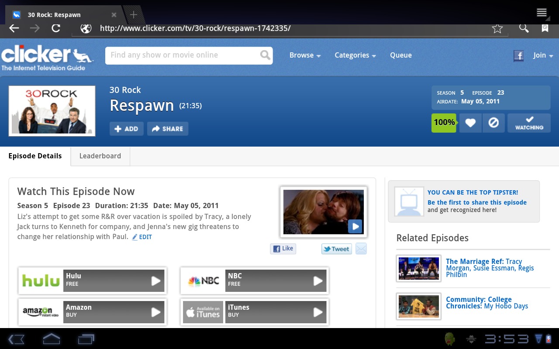The height and width of the screenshot is (349, 559).
Task: Click the 100% green rating badge
Action: click(x=444, y=123)
